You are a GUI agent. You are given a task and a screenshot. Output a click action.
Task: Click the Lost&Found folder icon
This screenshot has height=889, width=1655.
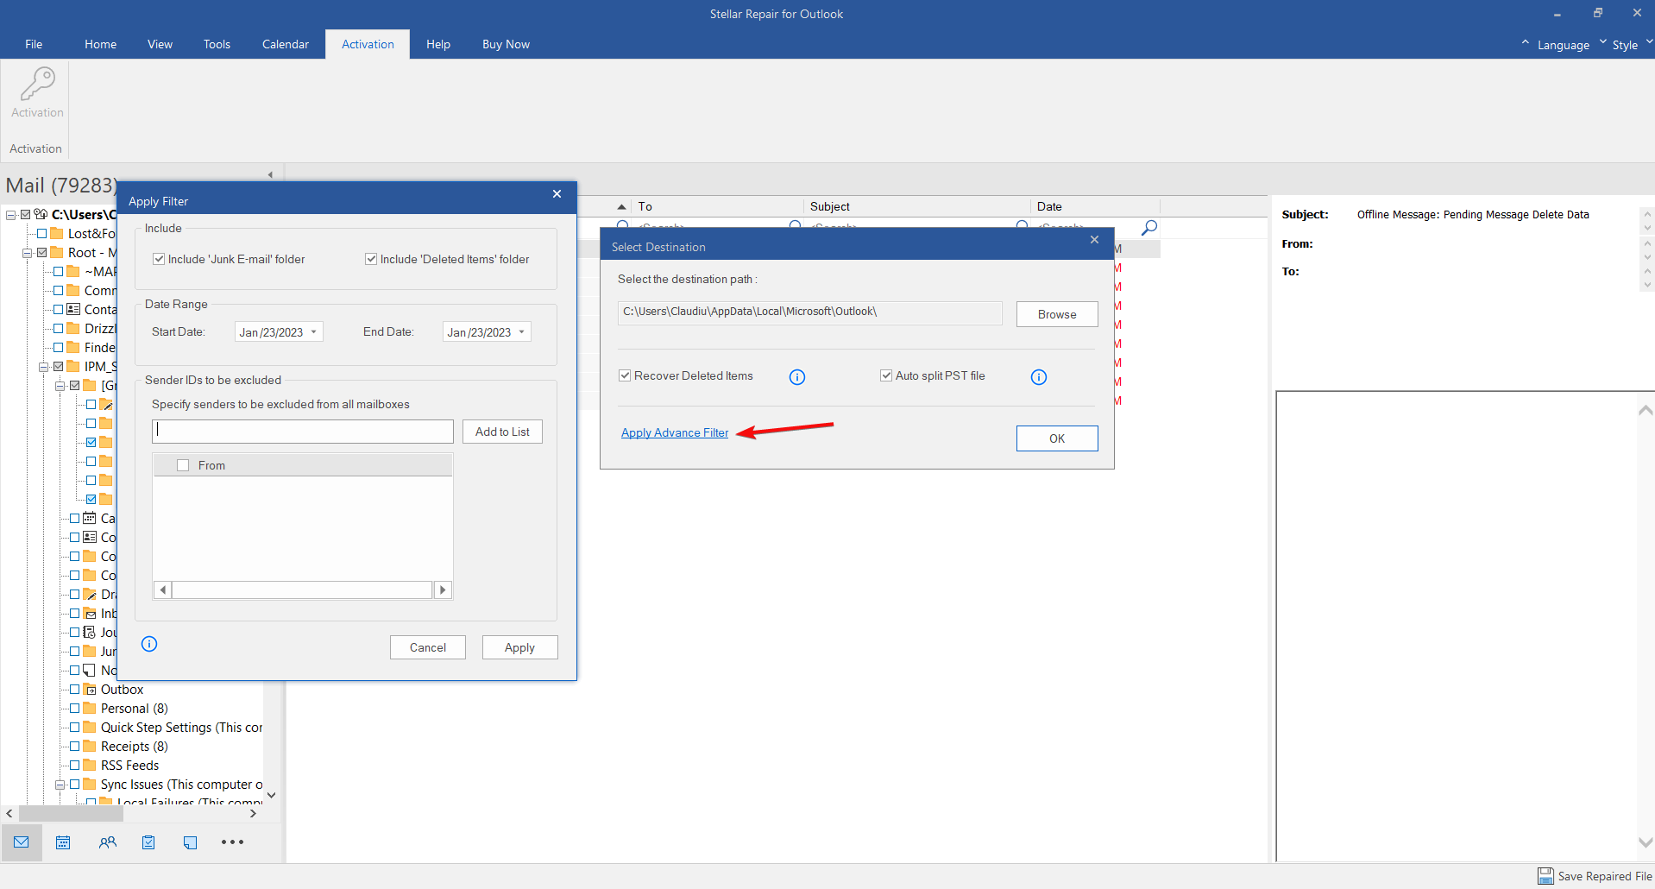[57, 234]
